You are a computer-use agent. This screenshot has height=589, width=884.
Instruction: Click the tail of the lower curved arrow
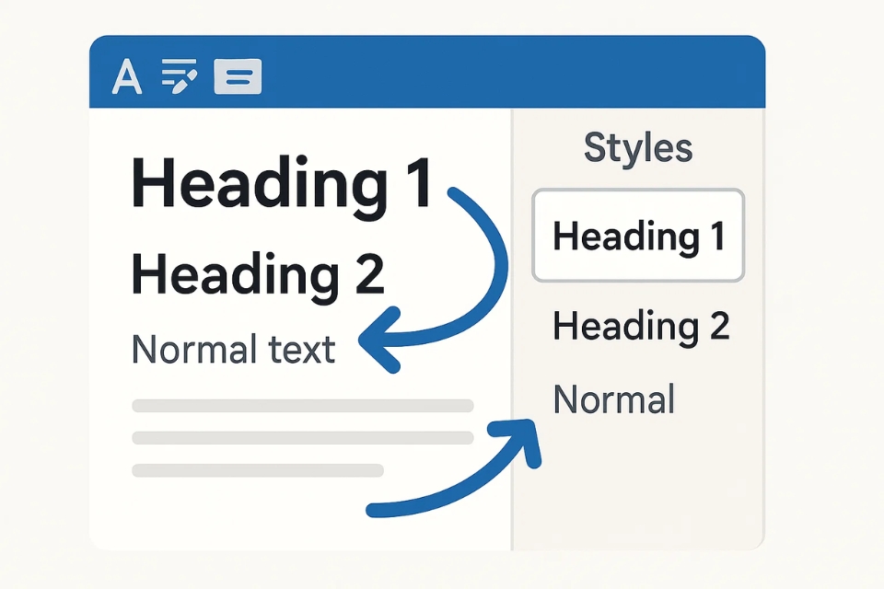pos(378,507)
